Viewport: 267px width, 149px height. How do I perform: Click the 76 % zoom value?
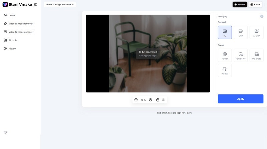143,100
